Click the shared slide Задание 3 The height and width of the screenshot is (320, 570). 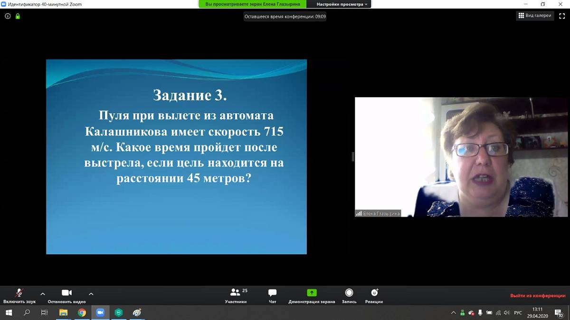click(176, 156)
